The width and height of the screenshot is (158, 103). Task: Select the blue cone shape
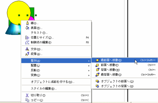pyautogui.click(x=13, y=30)
